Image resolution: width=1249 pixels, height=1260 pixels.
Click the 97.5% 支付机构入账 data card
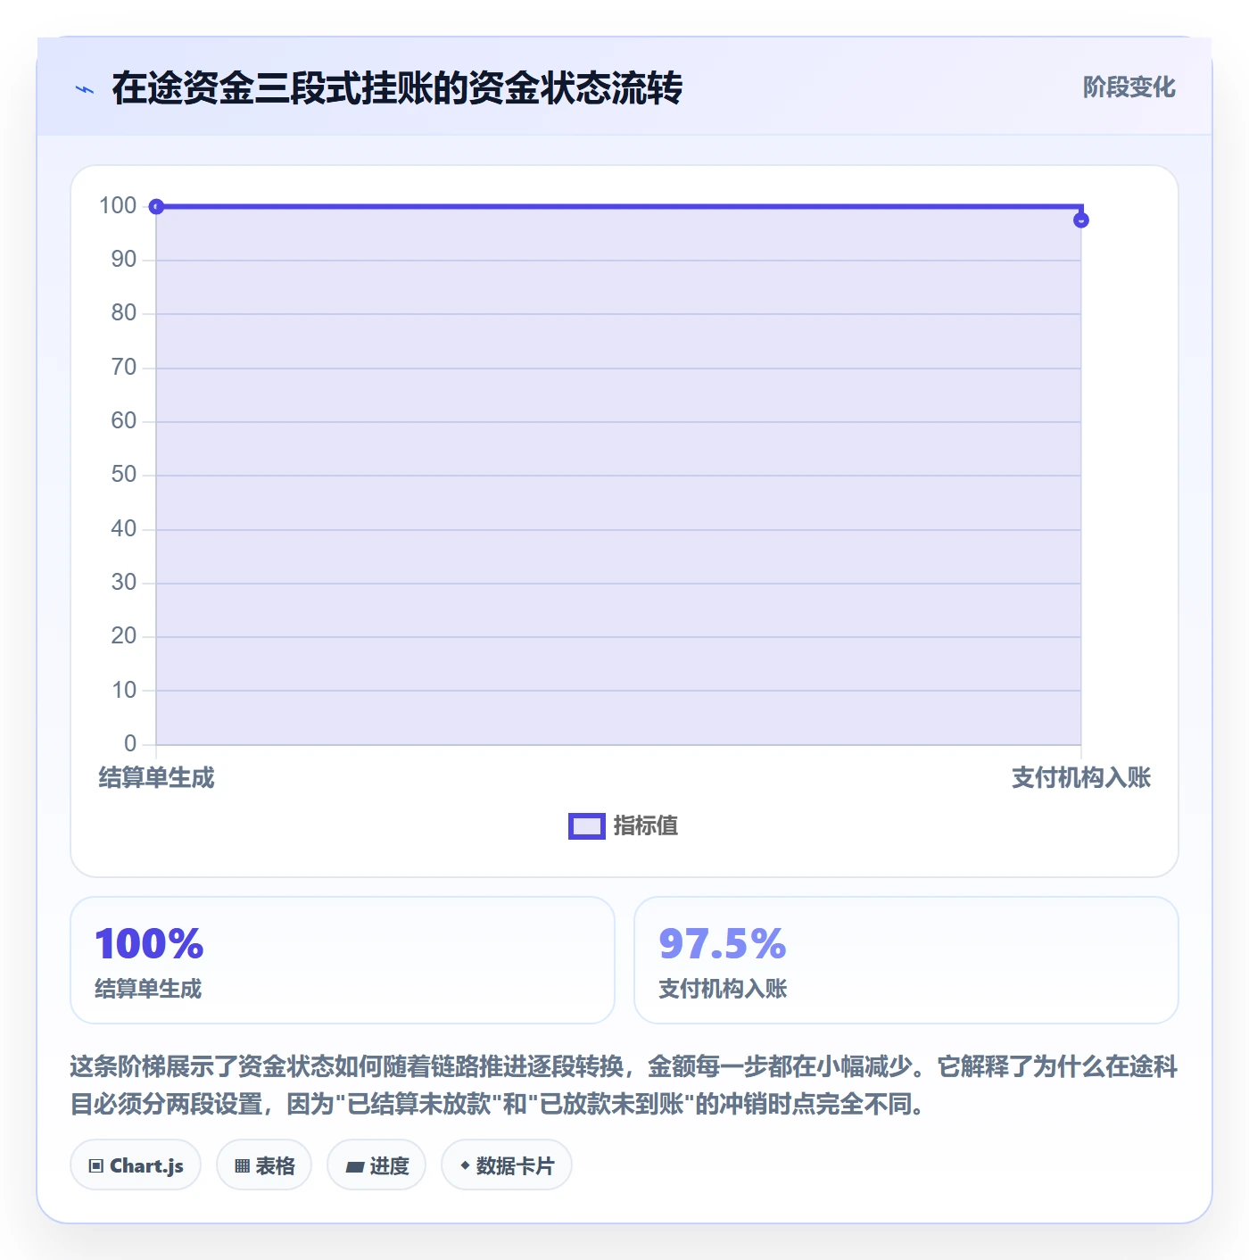click(x=906, y=960)
